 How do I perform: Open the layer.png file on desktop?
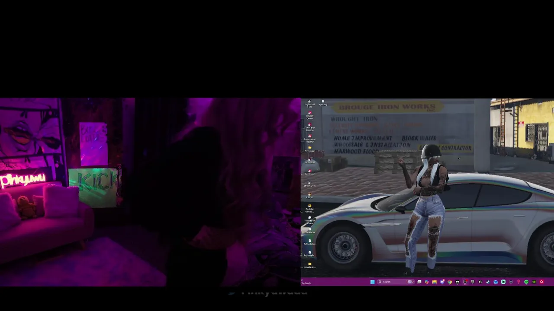tap(322, 102)
